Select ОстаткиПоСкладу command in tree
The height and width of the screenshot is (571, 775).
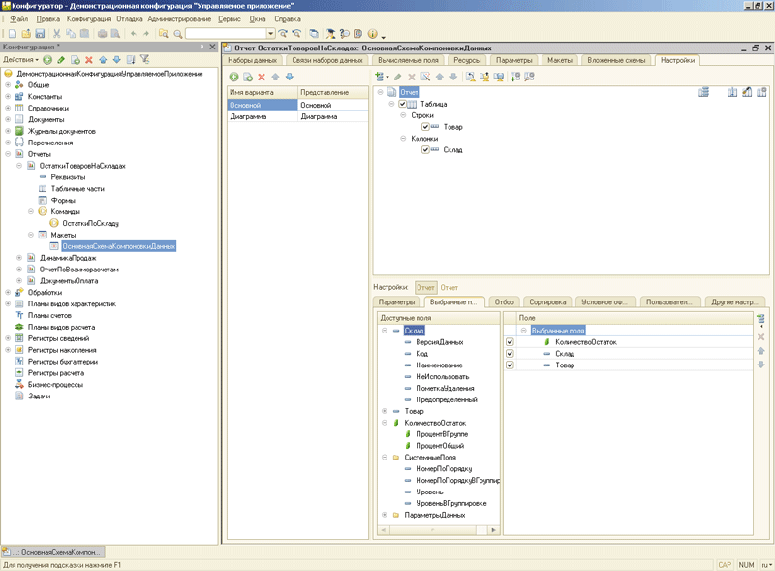coord(92,223)
